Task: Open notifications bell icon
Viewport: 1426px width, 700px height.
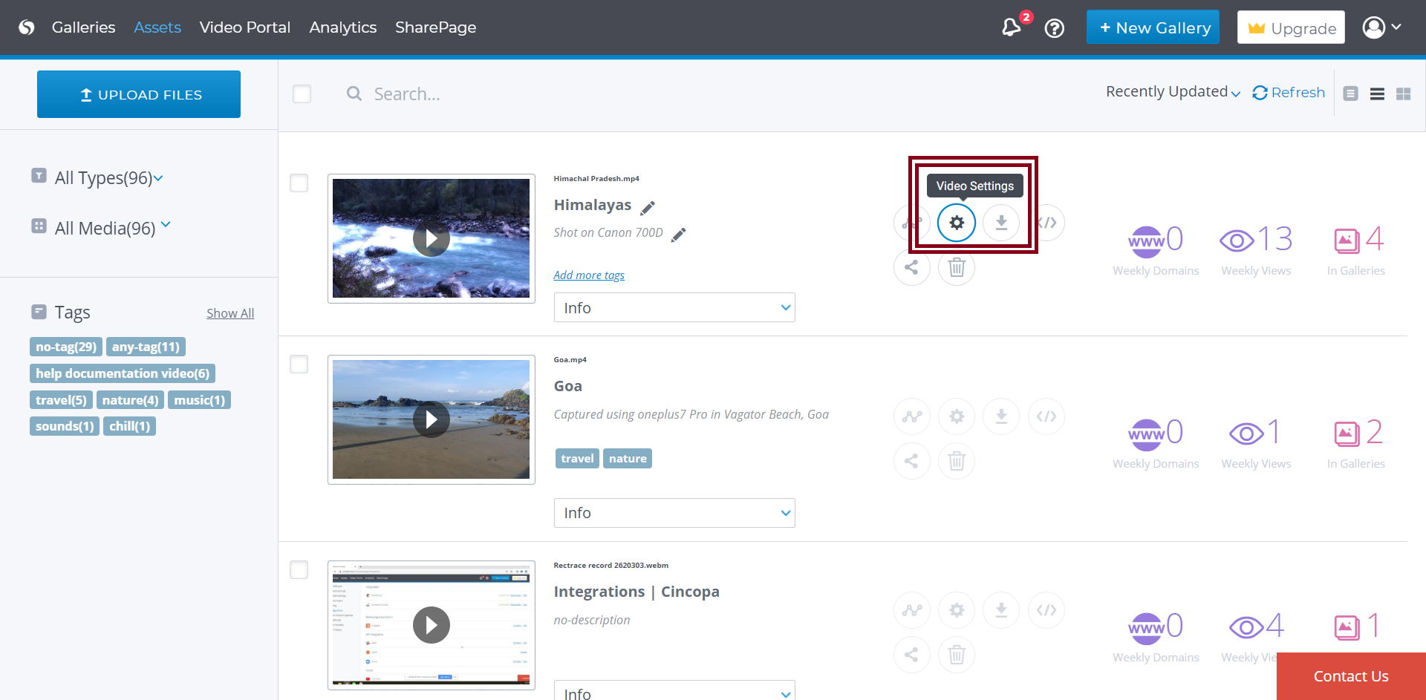Action: 1011,28
